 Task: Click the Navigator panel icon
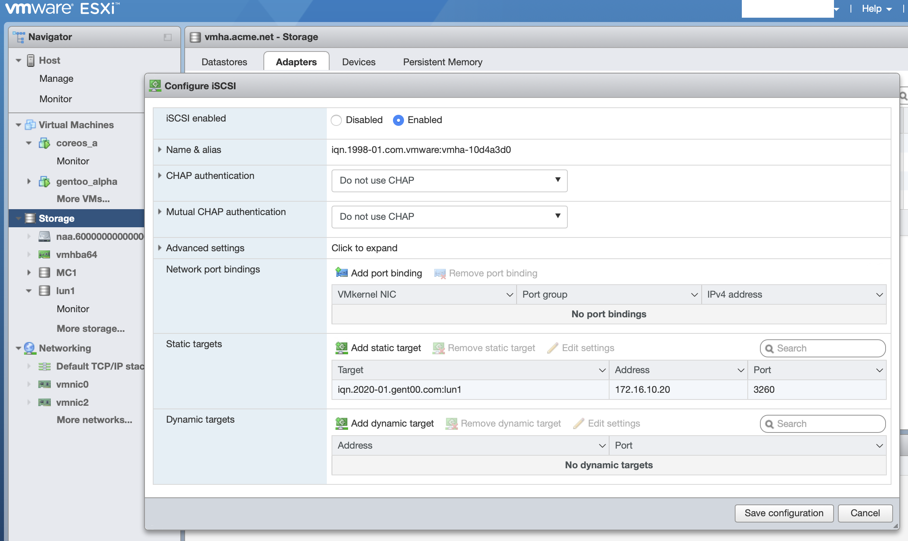(x=19, y=37)
